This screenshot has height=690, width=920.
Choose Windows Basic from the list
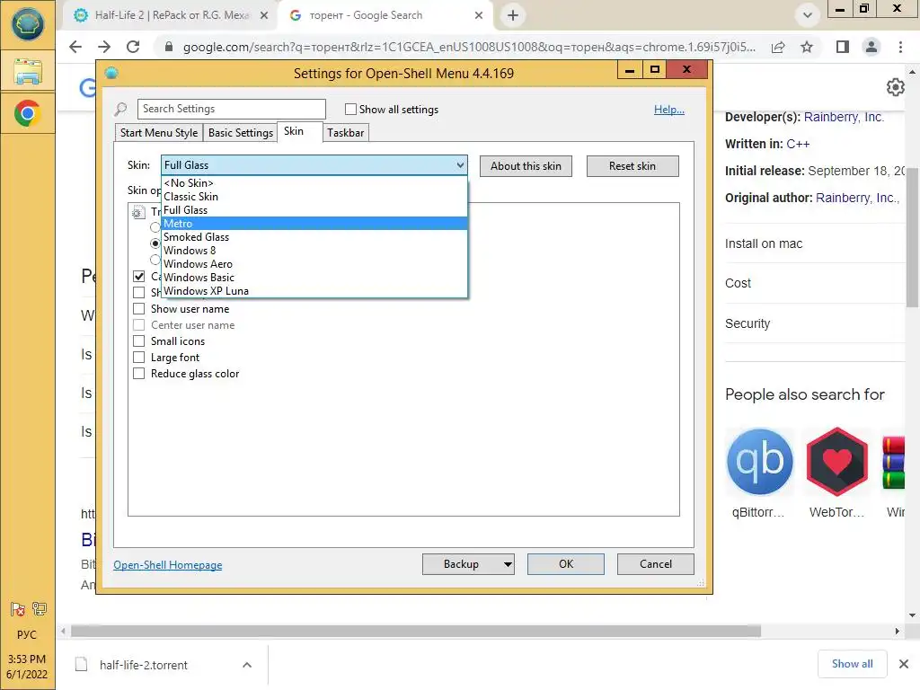(314, 278)
